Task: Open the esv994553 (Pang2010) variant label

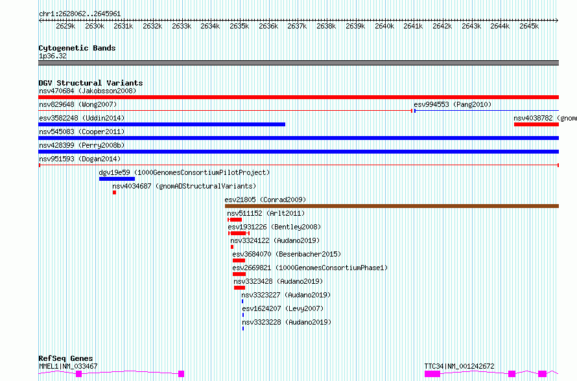Action: (453, 104)
